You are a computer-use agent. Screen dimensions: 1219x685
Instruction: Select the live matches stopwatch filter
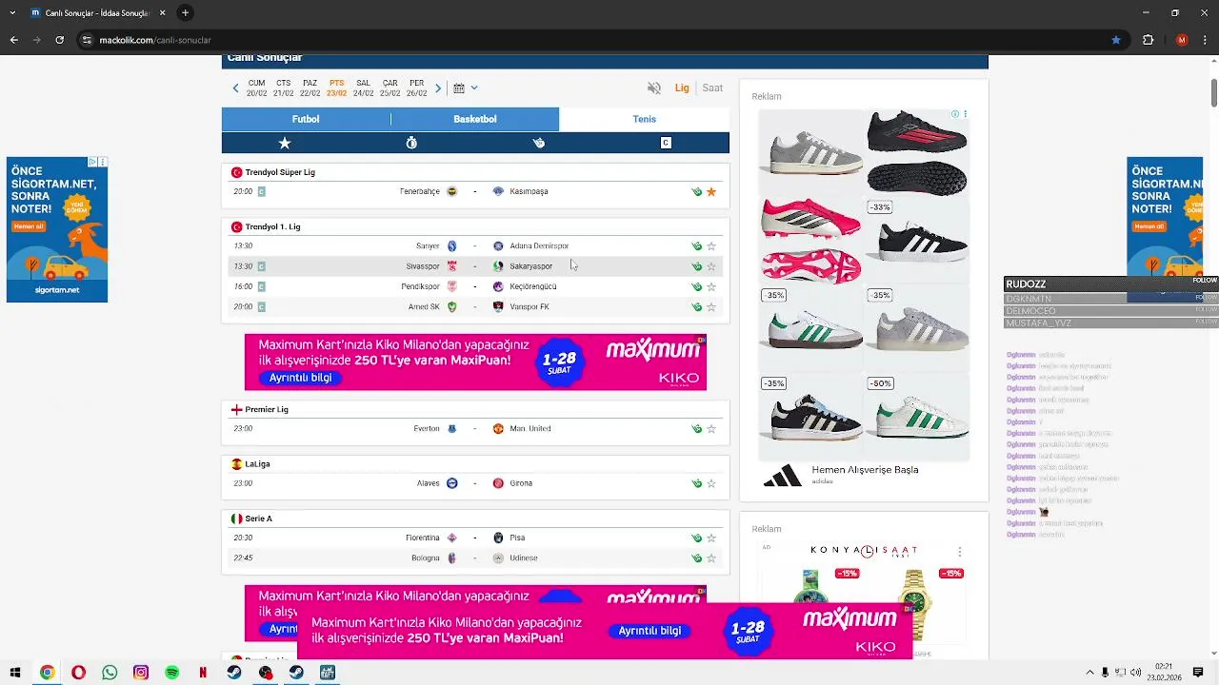411,143
